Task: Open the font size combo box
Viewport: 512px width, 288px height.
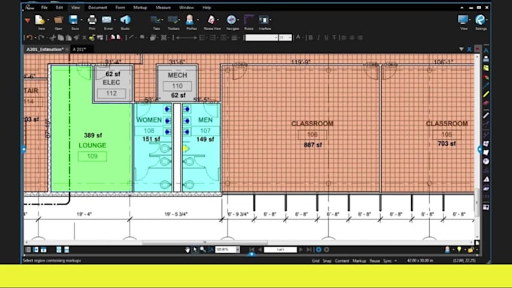Action: (285, 38)
